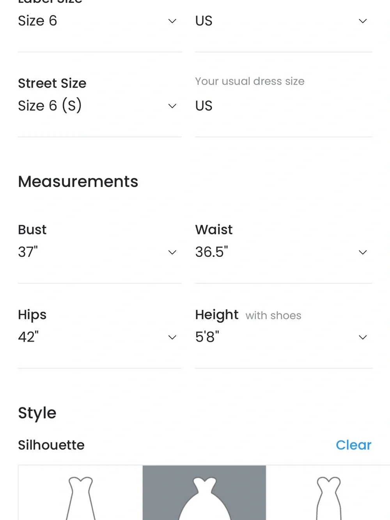This screenshot has height=520, width=390.
Task: Click the chevron next to Hips 42"
Action: click(172, 337)
